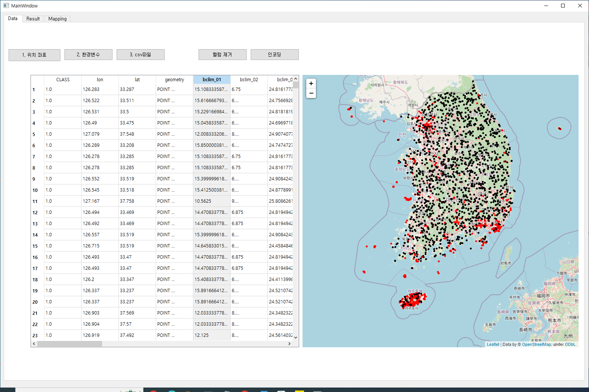589x392 pixels.
Task: Select the geometry column header
Action: click(175, 80)
